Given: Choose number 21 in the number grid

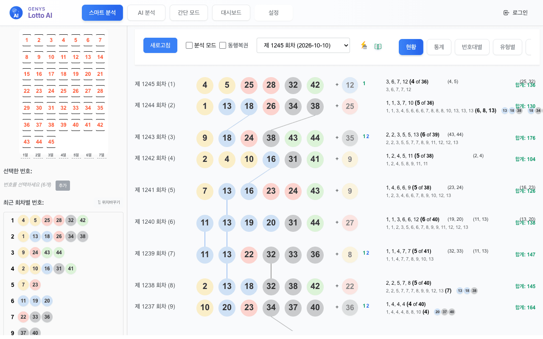Looking at the screenshot, I should pyautogui.click(x=100, y=75).
